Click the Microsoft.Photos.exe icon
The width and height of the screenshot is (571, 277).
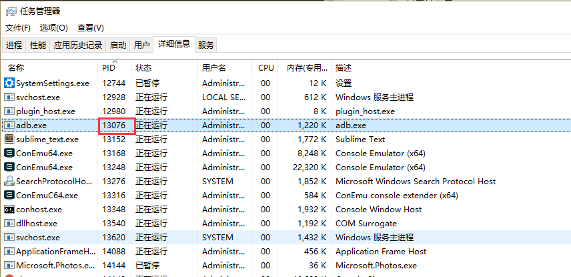[9, 266]
